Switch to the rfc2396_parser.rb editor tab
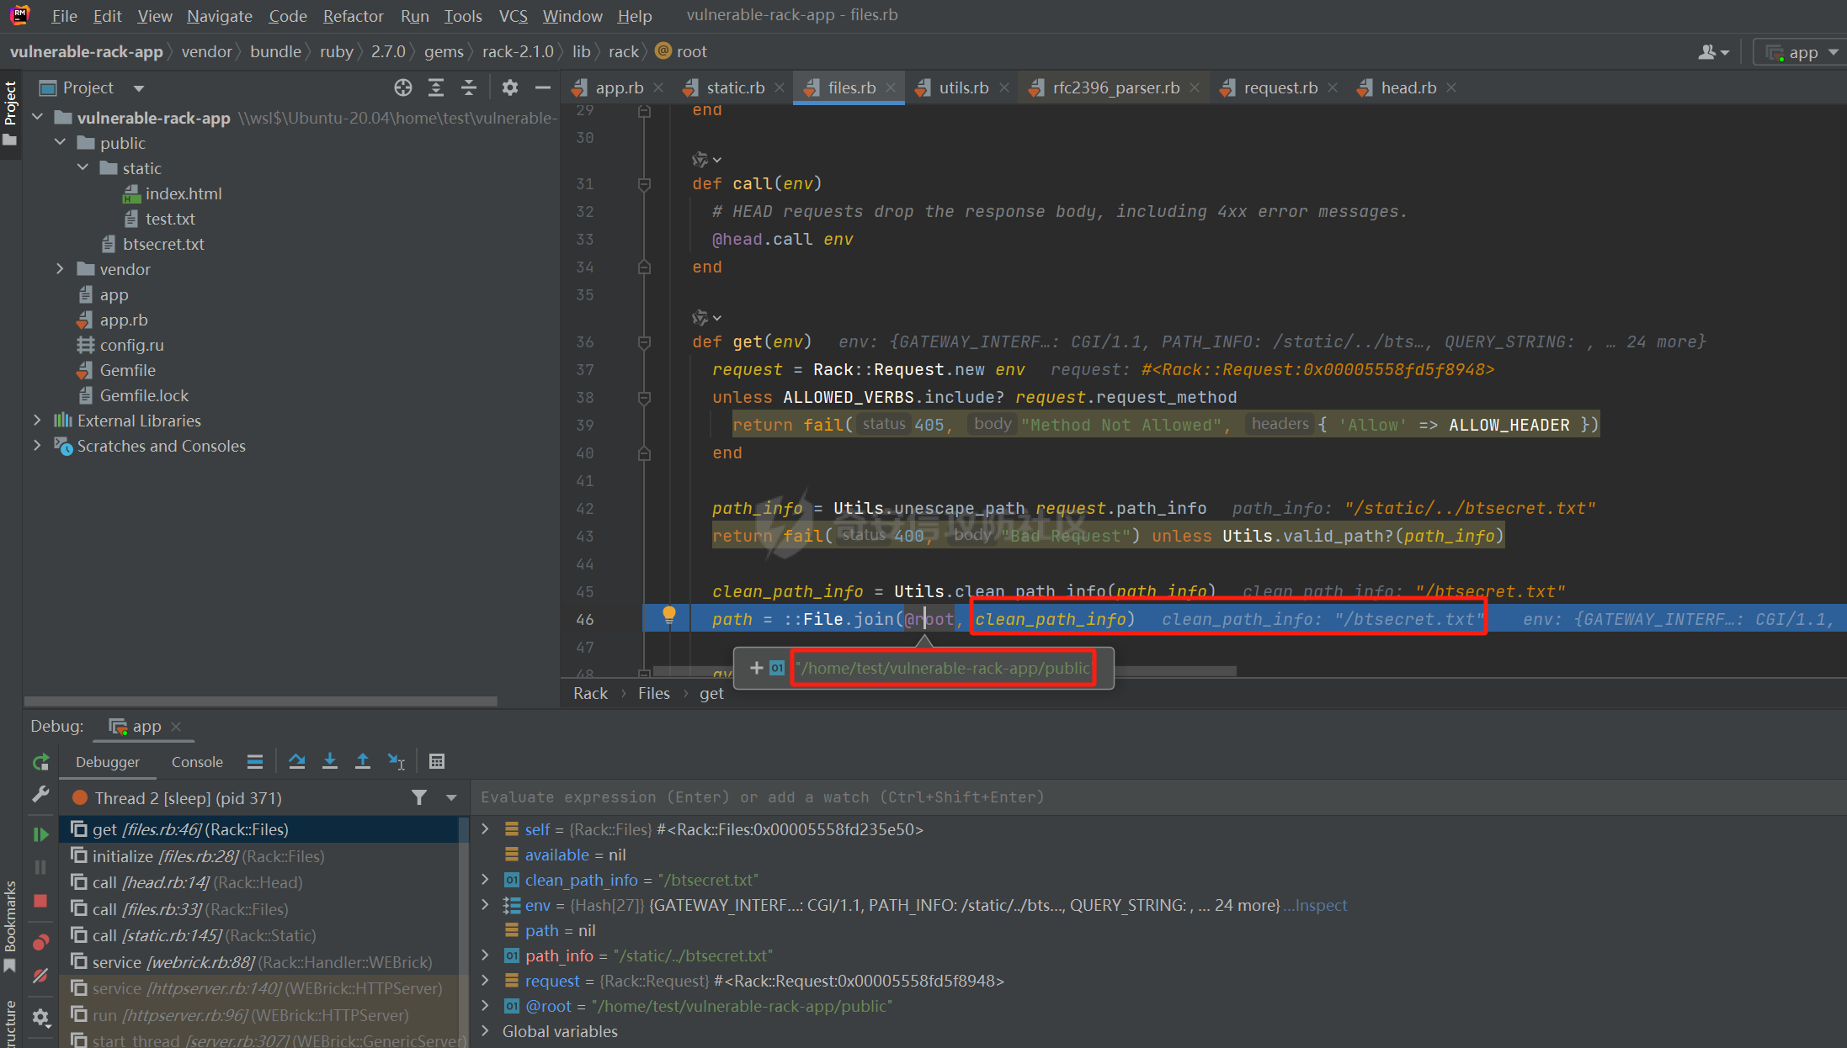The height and width of the screenshot is (1048, 1847). 1115,87
